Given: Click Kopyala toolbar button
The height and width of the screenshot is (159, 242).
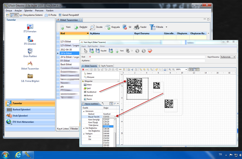Looking at the screenshot, I should coord(112,27).
